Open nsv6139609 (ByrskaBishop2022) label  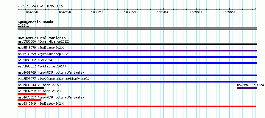pyautogui.click(x=44, y=54)
